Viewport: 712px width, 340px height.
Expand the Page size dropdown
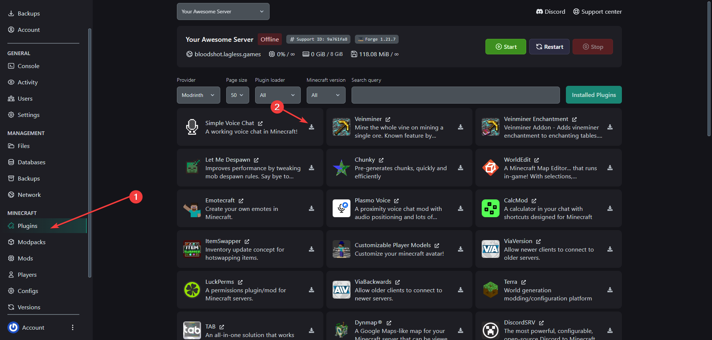tap(237, 95)
